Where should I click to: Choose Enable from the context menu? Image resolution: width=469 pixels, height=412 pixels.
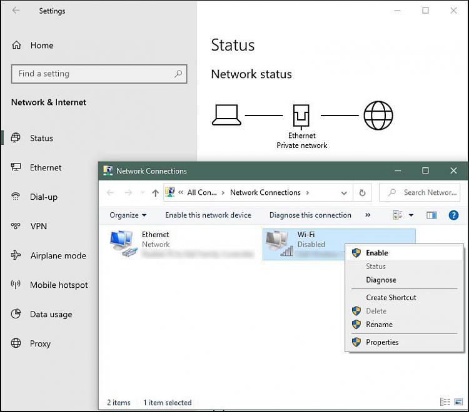coord(404,253)
